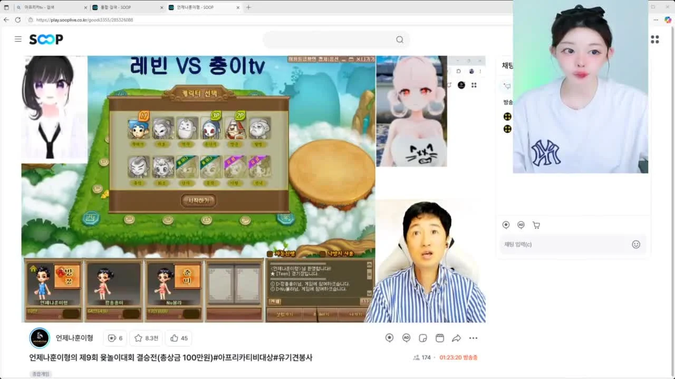Click the main stream video player
The image size is (675, 379).
(x=253, y=189)
